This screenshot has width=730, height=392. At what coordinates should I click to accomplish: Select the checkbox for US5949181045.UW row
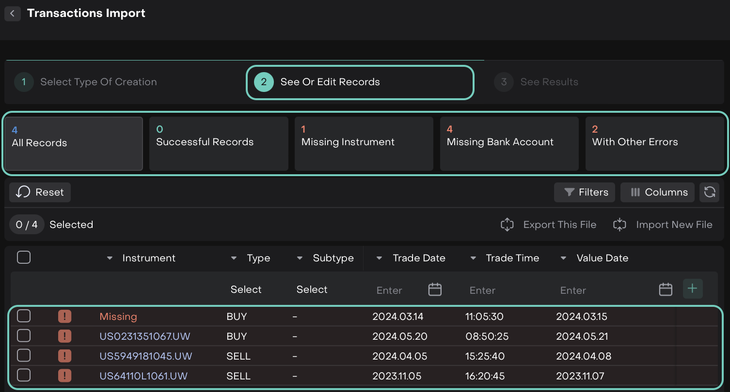click(x=24, y=356)
